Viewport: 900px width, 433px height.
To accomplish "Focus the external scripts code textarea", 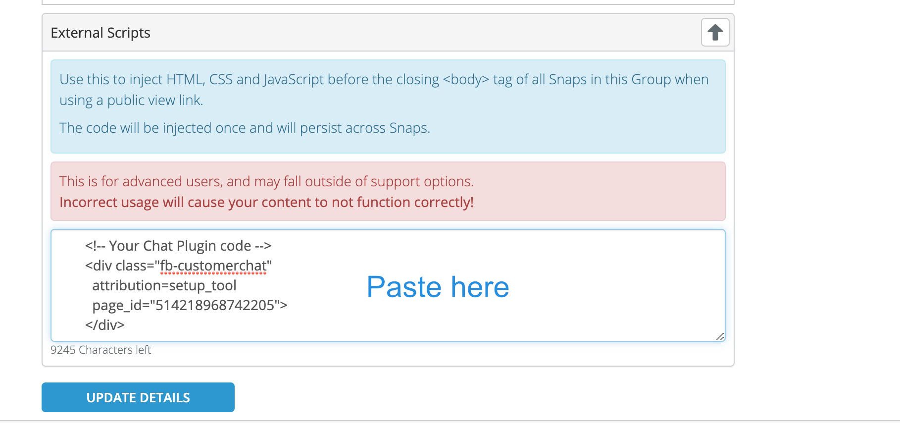I will [x=388, y=285].
